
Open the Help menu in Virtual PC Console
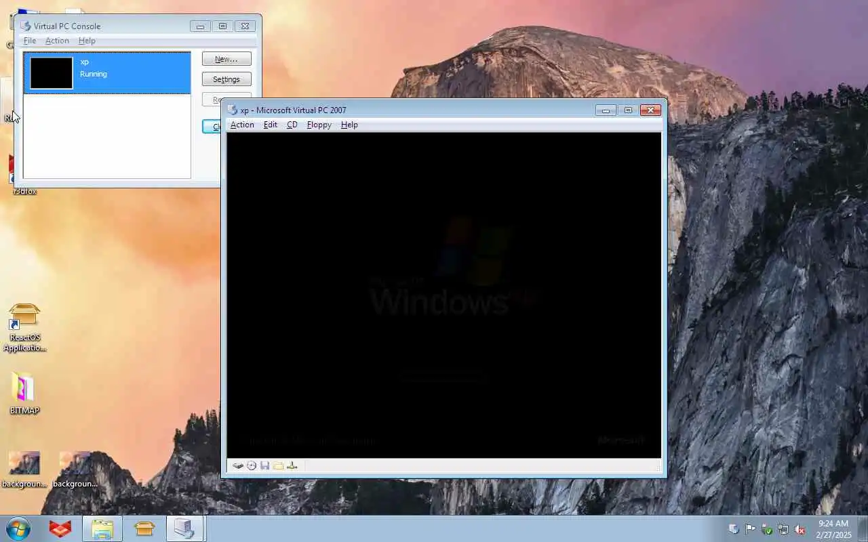[x=87, y=41]
